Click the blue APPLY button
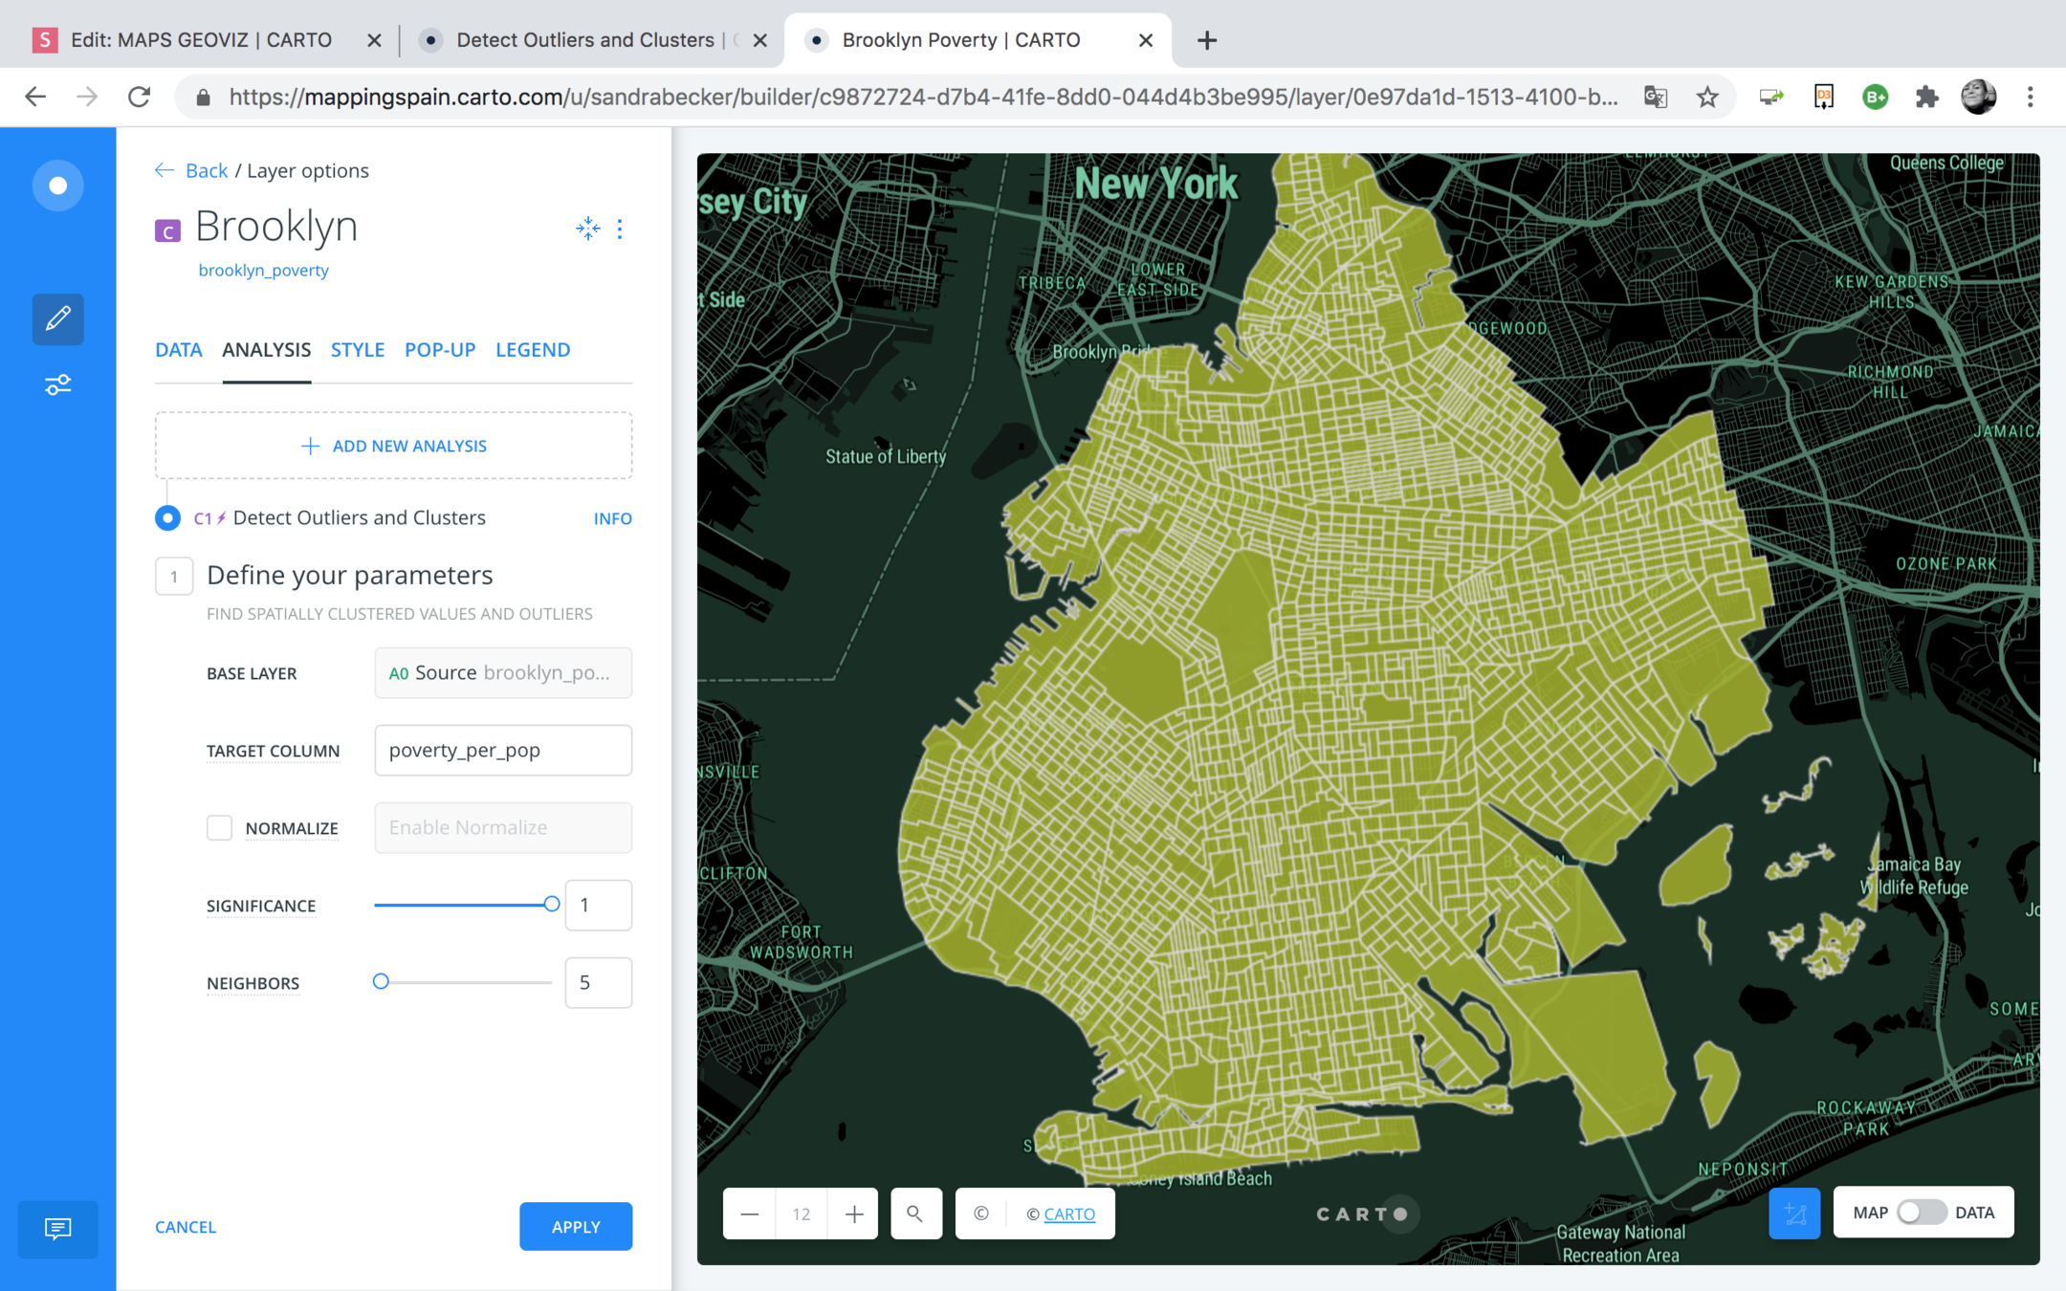Viewport: 2066px width, 1291px height. click(x=576, y=1226)
